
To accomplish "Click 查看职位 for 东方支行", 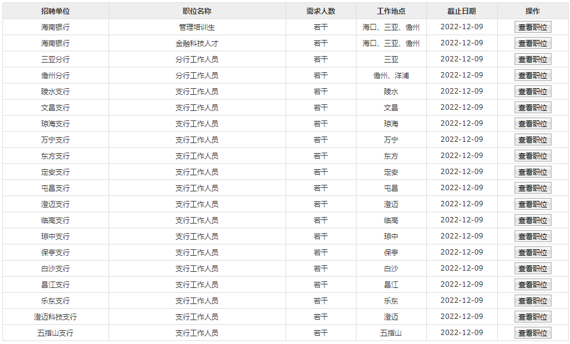I will pyautogui.click(x=532, y=156).
